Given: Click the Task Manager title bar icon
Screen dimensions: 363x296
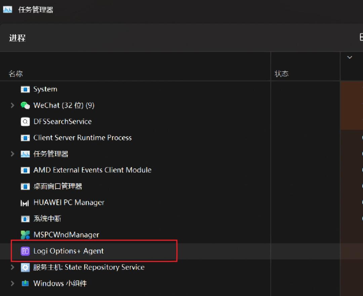Looking at the screenshot, I should click(x=7, y=9).
